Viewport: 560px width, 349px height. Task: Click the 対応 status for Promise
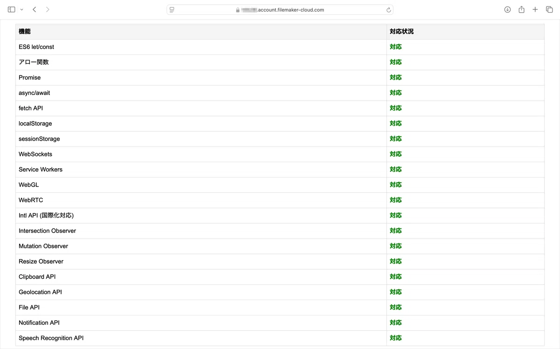[x=396, y=77]
